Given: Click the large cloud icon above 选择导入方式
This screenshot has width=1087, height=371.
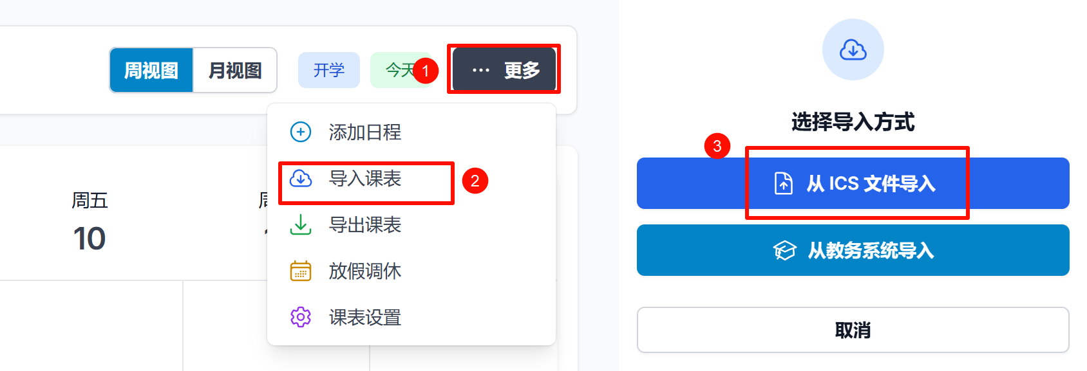Looking at the screenshot, I should tap(853, 50).
